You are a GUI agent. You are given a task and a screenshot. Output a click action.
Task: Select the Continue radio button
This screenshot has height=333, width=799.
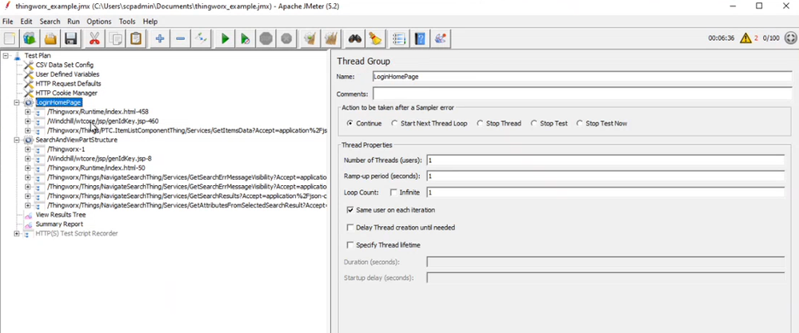point(350,123)
